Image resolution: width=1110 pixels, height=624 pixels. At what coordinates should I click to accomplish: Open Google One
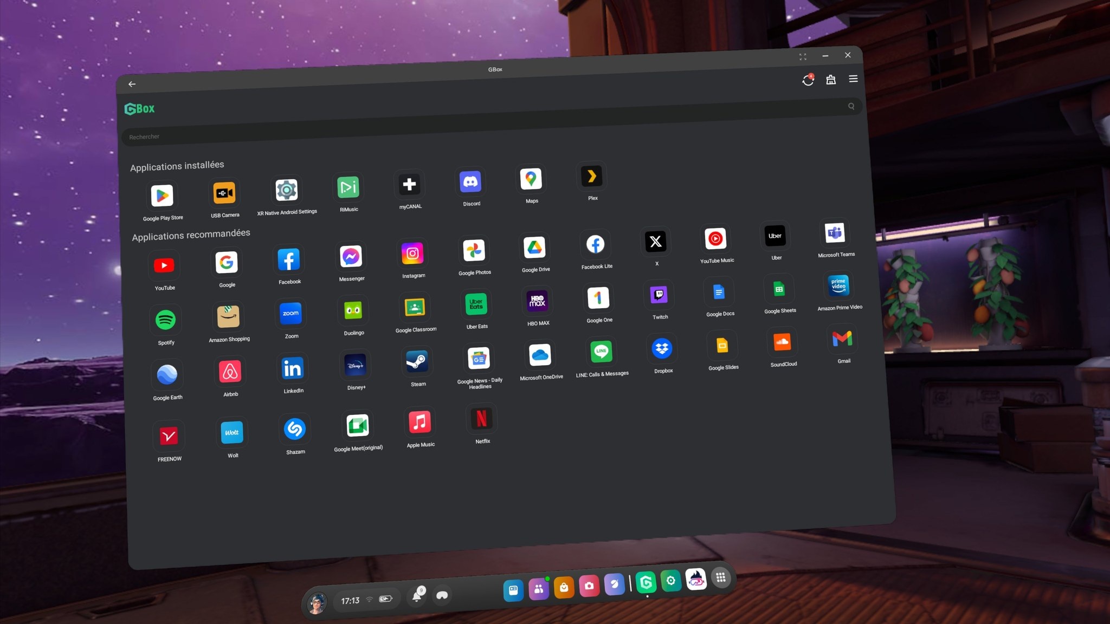tap(598, 298)
